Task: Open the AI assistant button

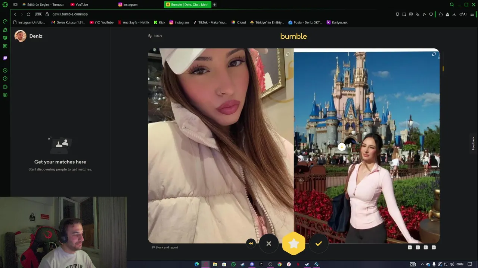Action: point(463,14)
